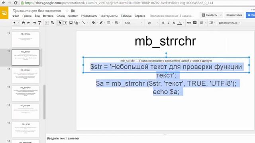Screen dimensions: 255x143
Task: Open the Fill color paint bucket
Action: coord(94,23)
